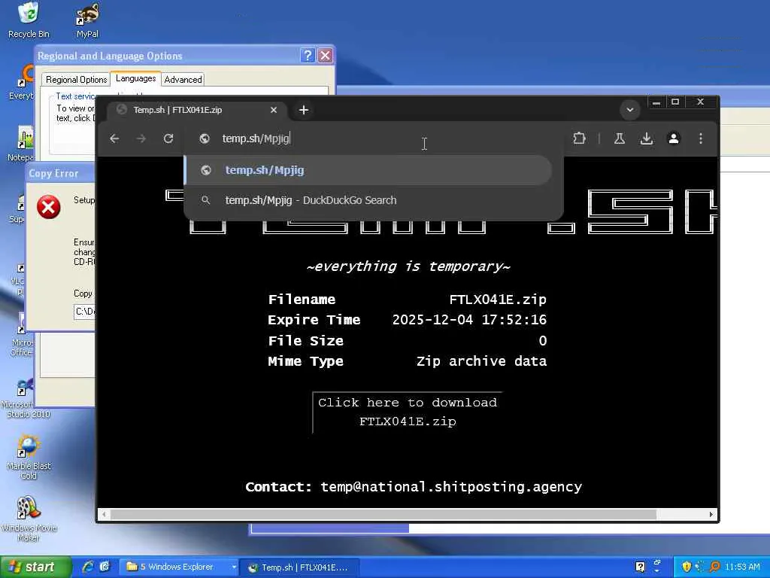The width and height of the screenshot is (770, 578).
Task: Open the browser three-dot menu
Action: (x=701, y=138)
